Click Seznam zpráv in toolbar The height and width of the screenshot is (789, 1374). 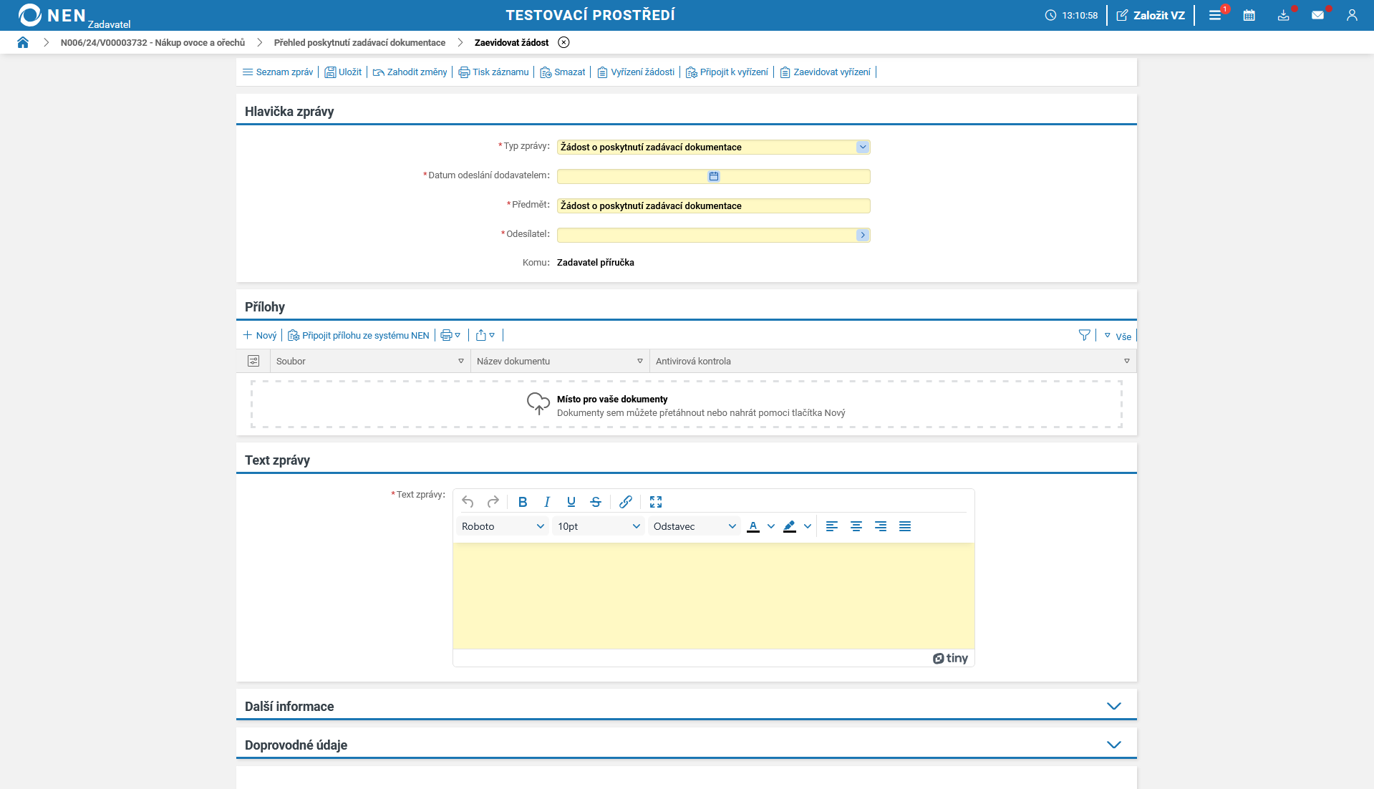(x=278, y=72)
